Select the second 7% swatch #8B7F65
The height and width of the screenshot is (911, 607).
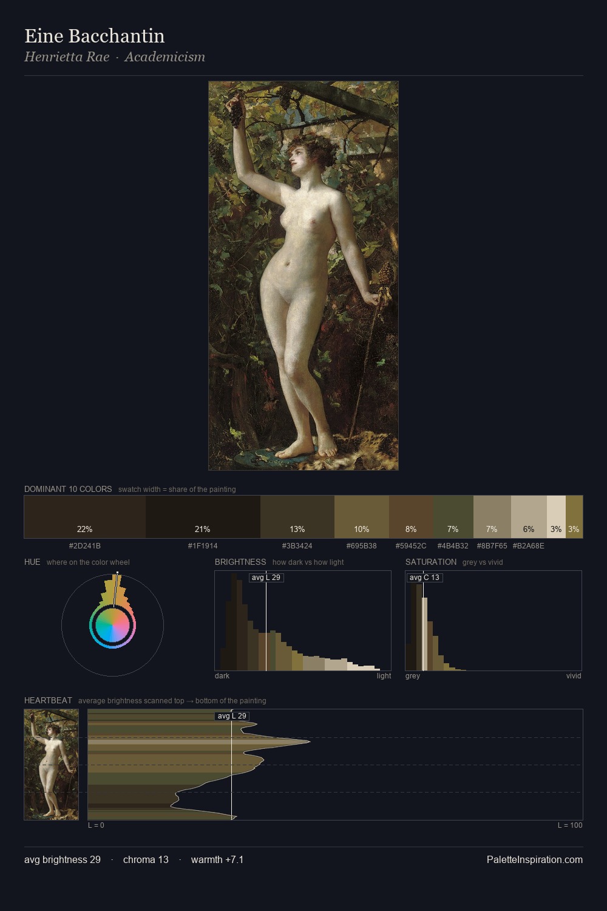[492, 517]
